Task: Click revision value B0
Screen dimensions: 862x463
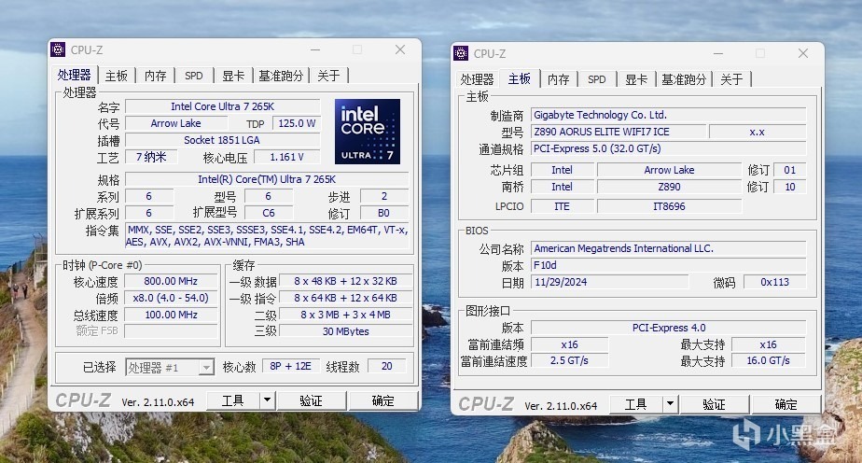Action: click(x=384, y=213)
